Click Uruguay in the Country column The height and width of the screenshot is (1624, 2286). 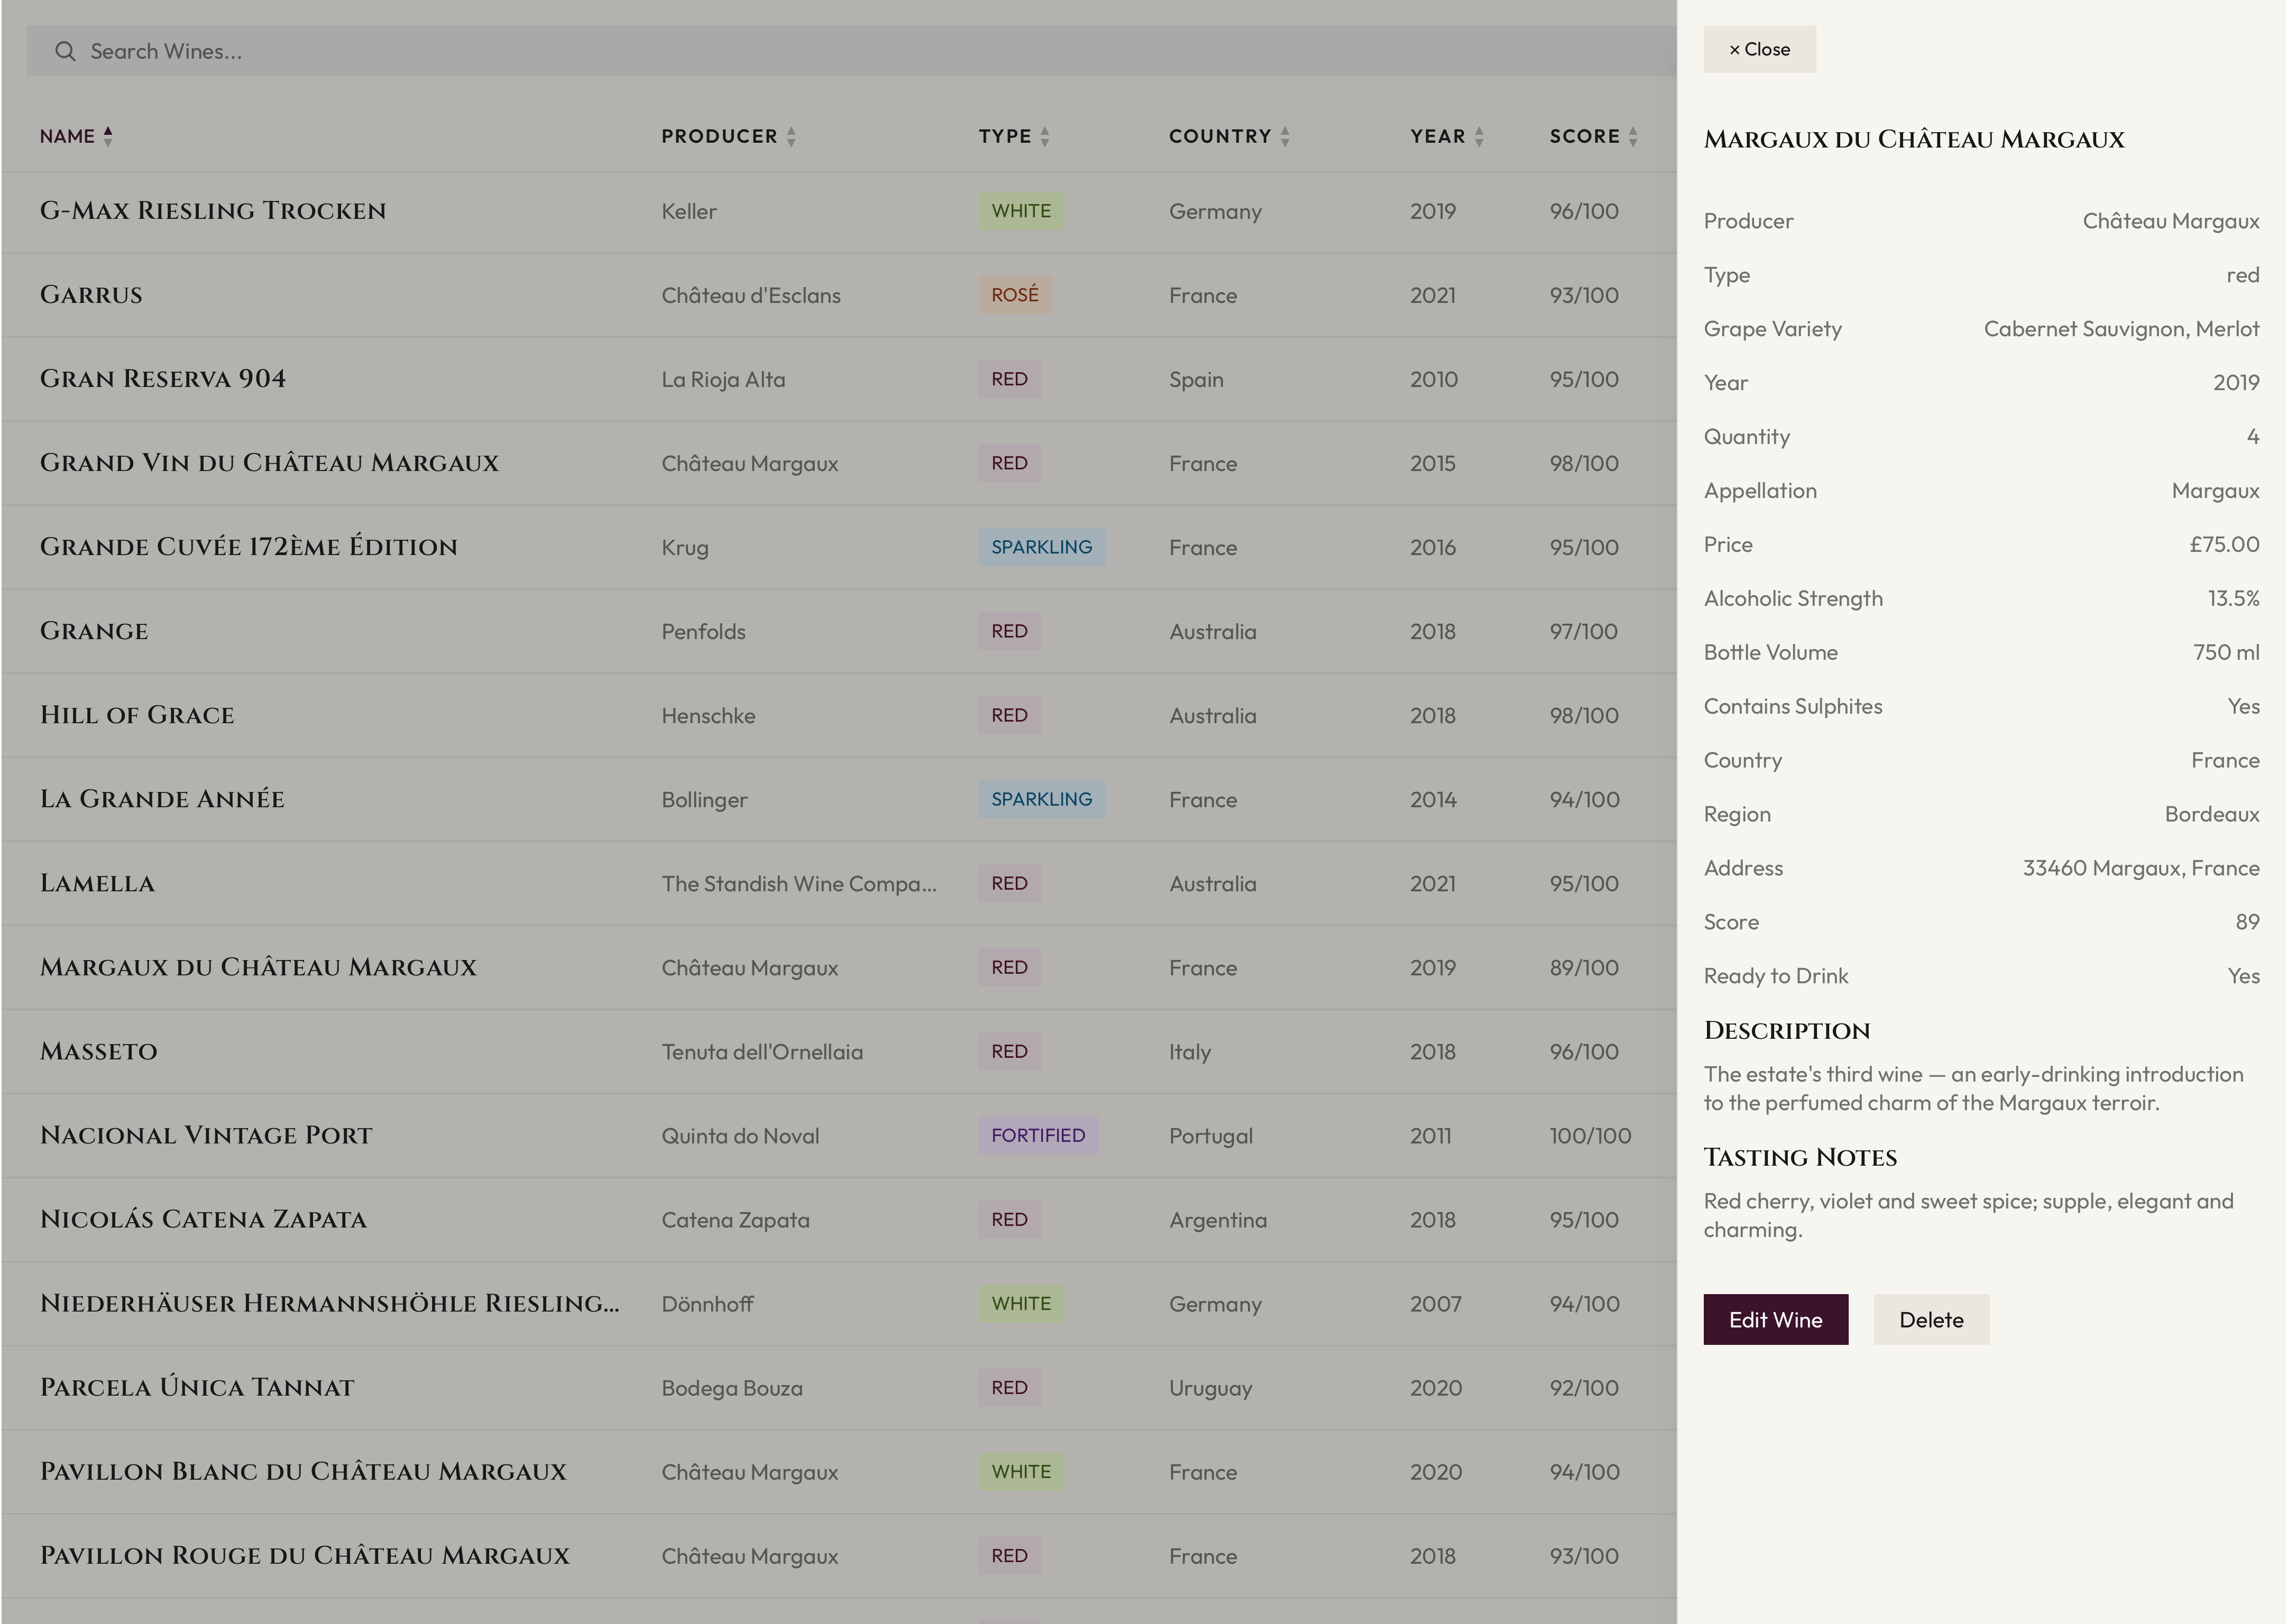[1210, 1387]
